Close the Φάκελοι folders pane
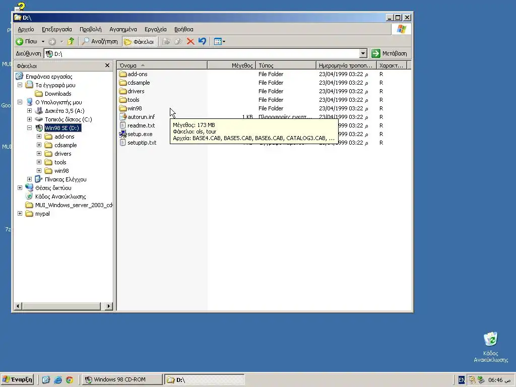Image resolution: width=516 pixels, height=387 pixels. [107, 66]
